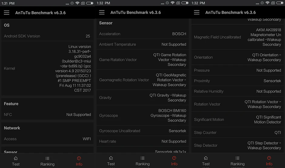Click Step Detector row label
This screenshot has width=285, height=168.
click(x=206, y=145)
